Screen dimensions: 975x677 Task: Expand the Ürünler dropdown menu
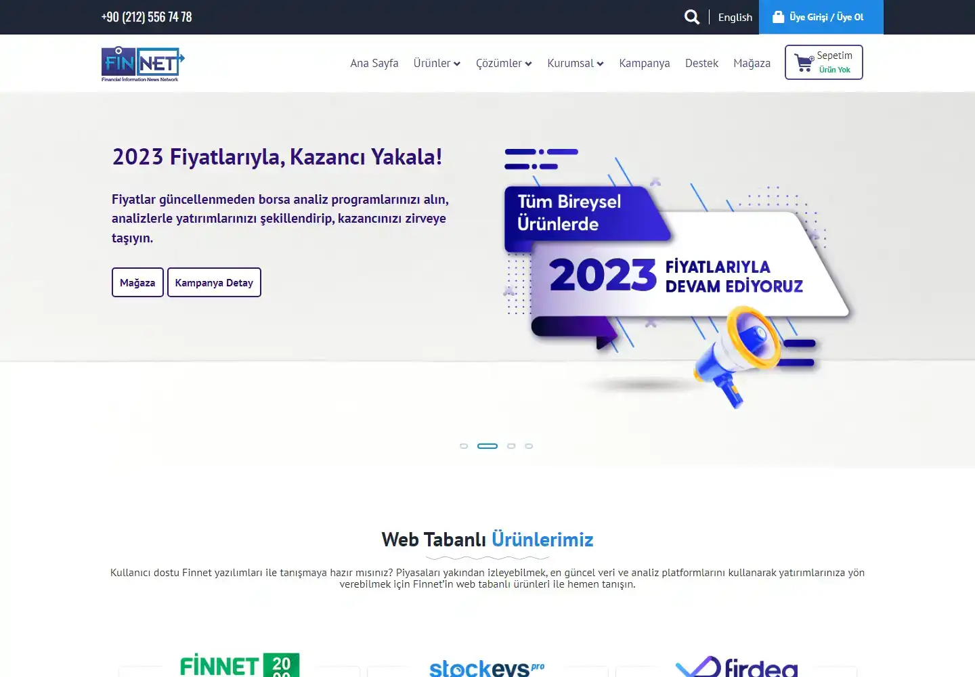[437, 63]
